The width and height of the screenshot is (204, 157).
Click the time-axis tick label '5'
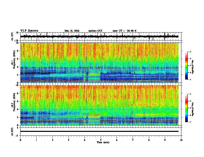click(101, 140)
